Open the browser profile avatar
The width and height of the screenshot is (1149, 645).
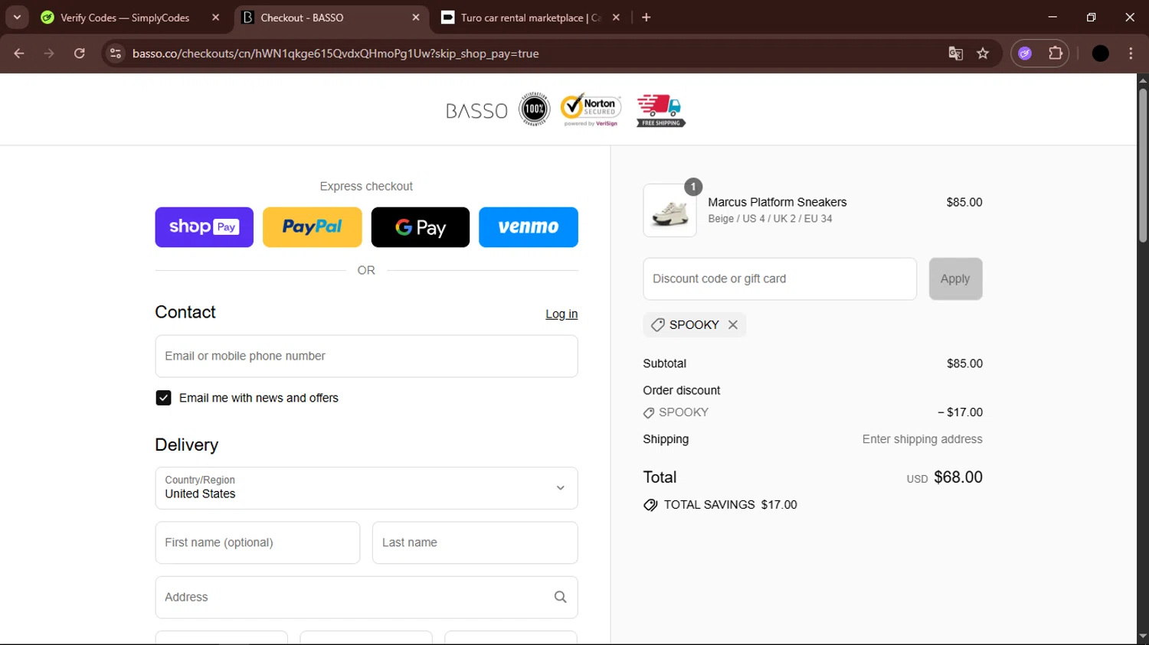[x=1101, y=54]
